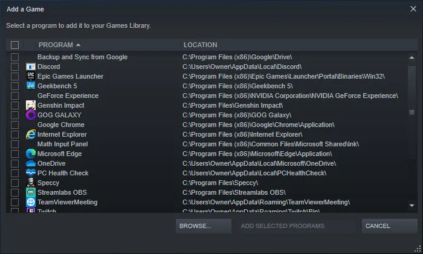Click the resize grip in dialog corner
423x254 pixels.
point(418,249)
